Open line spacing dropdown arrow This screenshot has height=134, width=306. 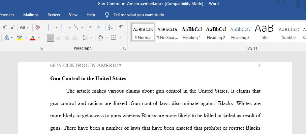click(91, 38)
